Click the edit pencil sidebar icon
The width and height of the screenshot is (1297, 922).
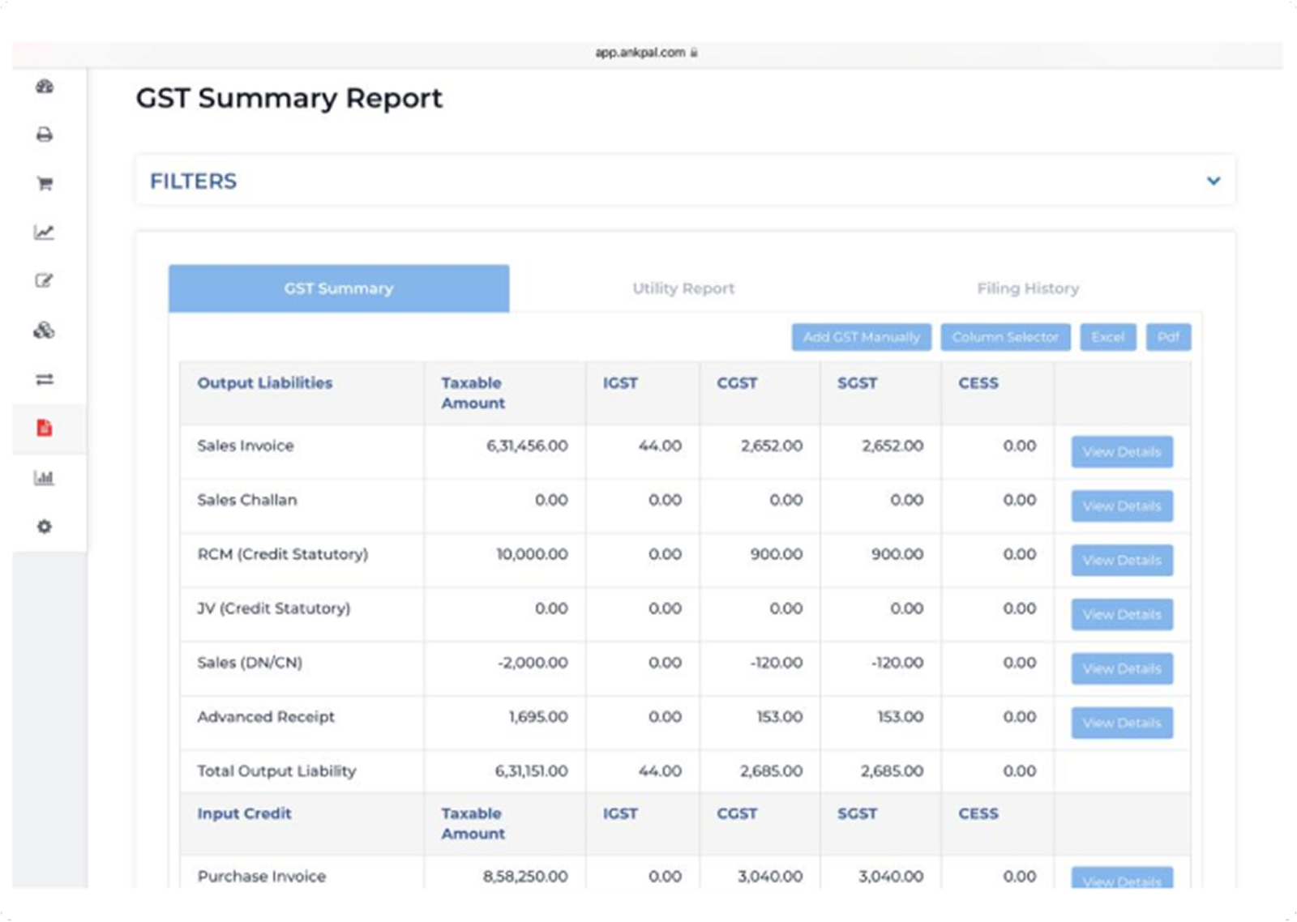coord(45,281)
